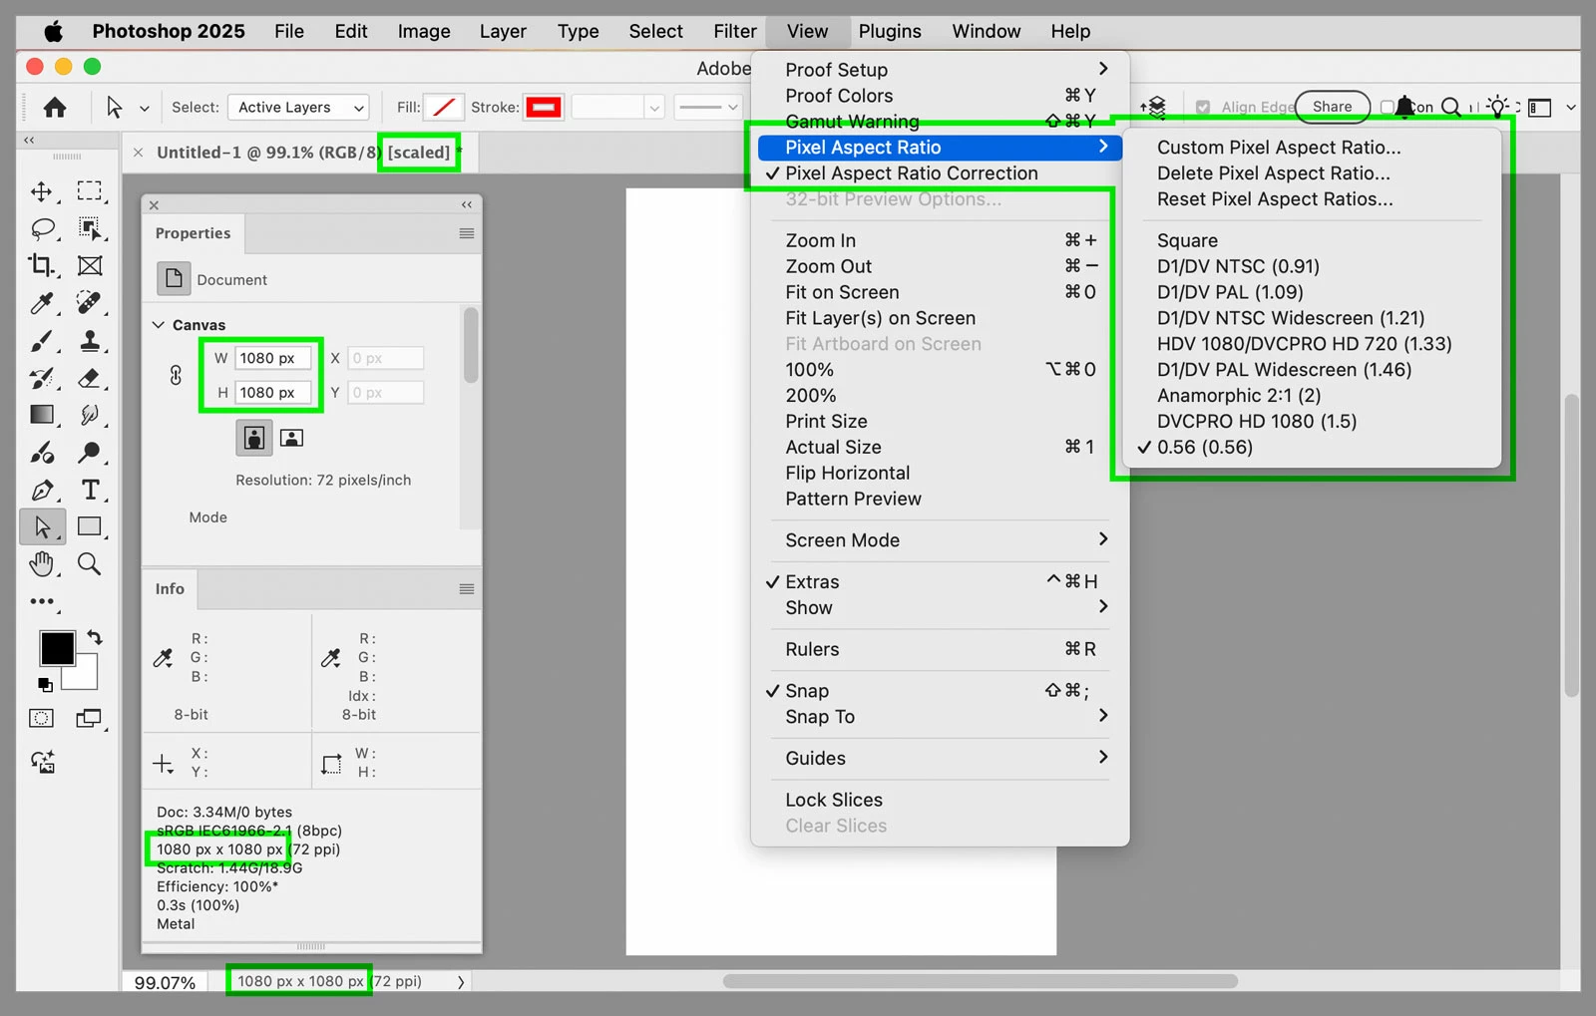The width and height of the screenshot is (1596, 1016).
Task: Choose Delete Pixel Aspect Ratio…
Action: 1311,173
